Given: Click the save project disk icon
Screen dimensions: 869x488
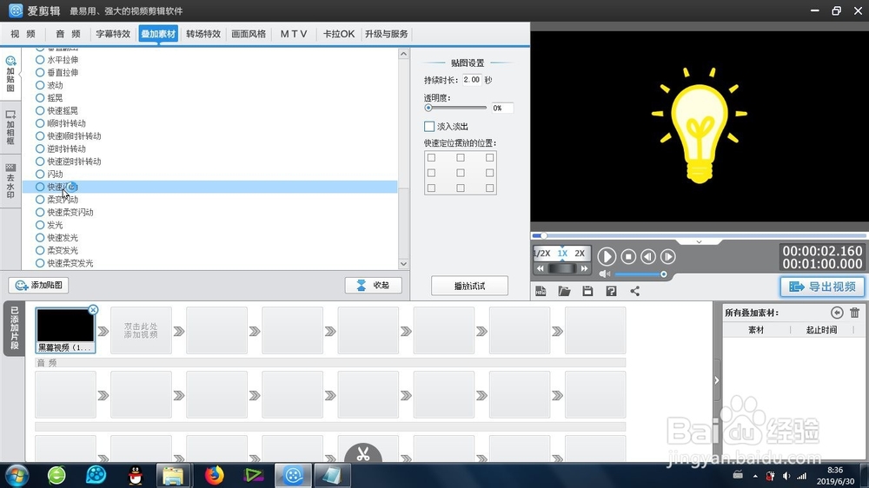Looking at the screenshot, I should (587, 291).
